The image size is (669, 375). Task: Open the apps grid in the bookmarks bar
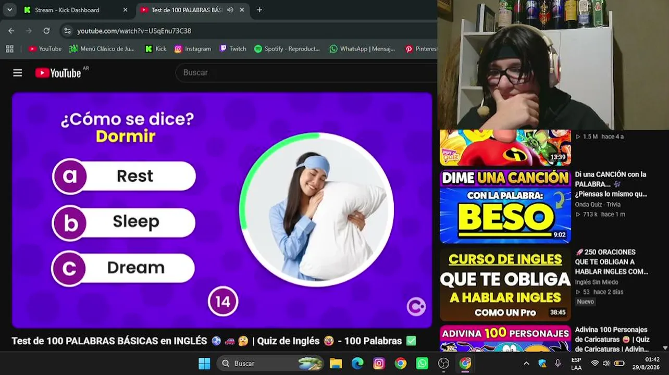[9, 48]
